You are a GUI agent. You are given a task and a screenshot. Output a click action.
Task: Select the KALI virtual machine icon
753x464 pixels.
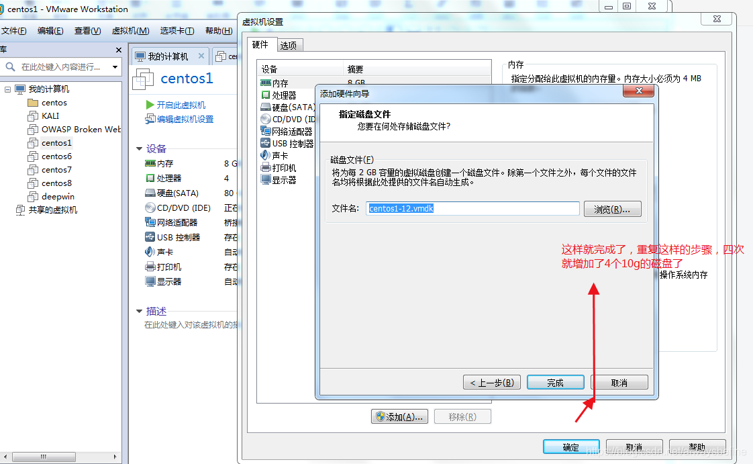click(33, 116)
